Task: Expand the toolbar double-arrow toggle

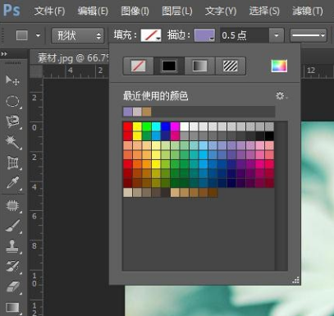Action: pos(4,54)
